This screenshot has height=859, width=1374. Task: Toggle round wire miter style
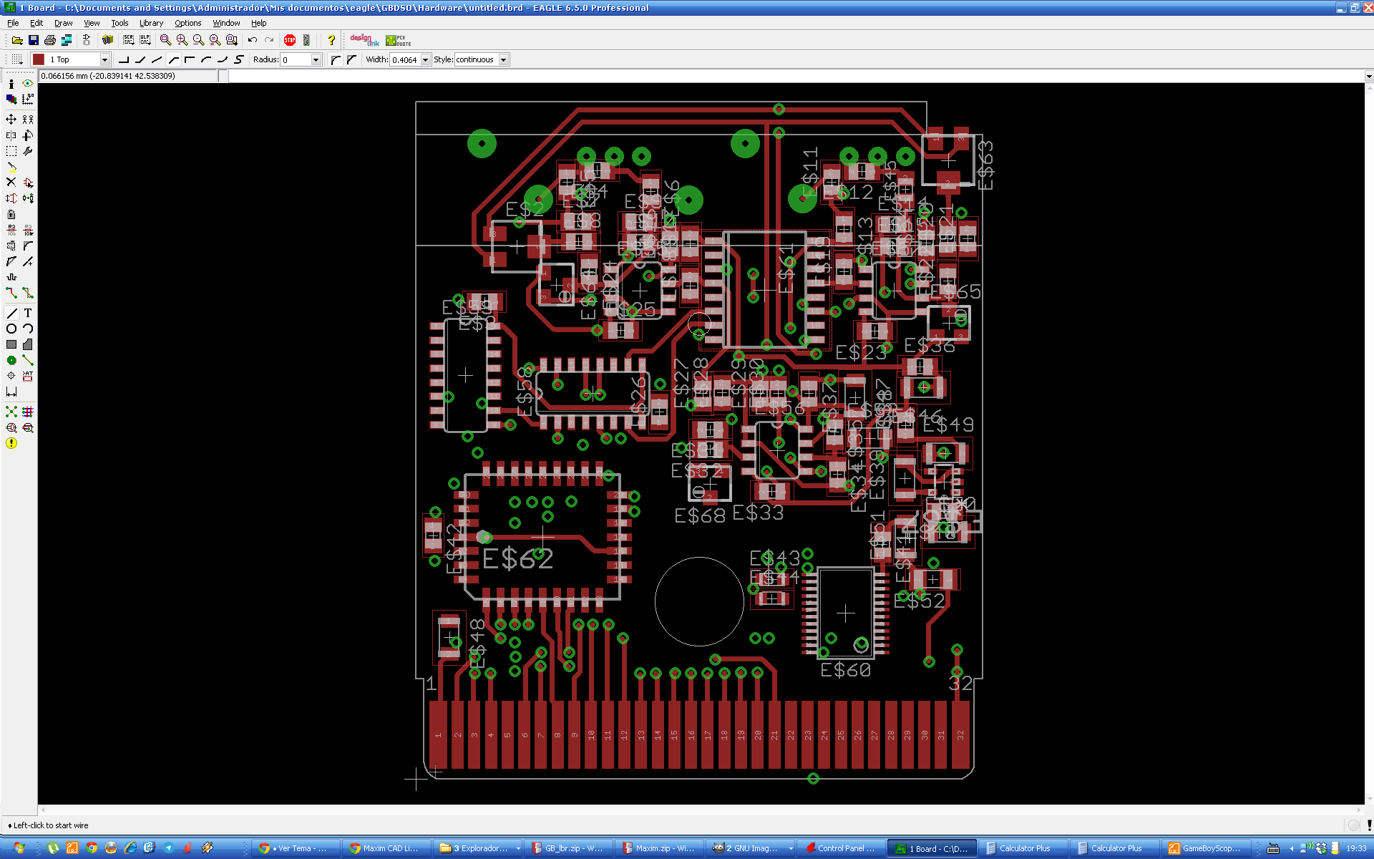[x=336, y=59]
